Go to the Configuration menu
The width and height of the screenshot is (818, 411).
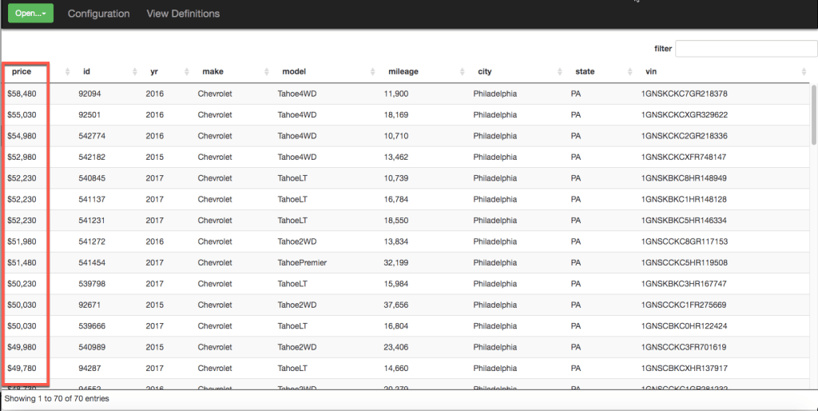(98, 14)
